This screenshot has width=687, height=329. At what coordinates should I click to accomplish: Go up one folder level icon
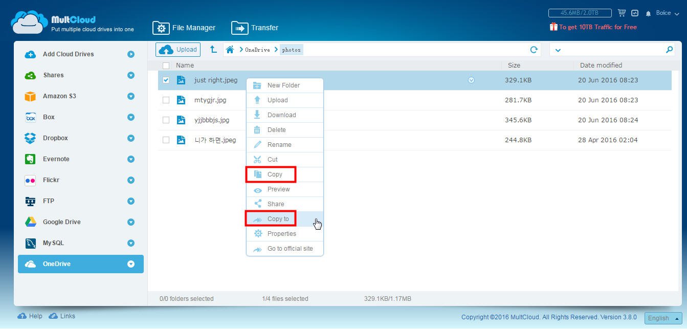point(213,50)
